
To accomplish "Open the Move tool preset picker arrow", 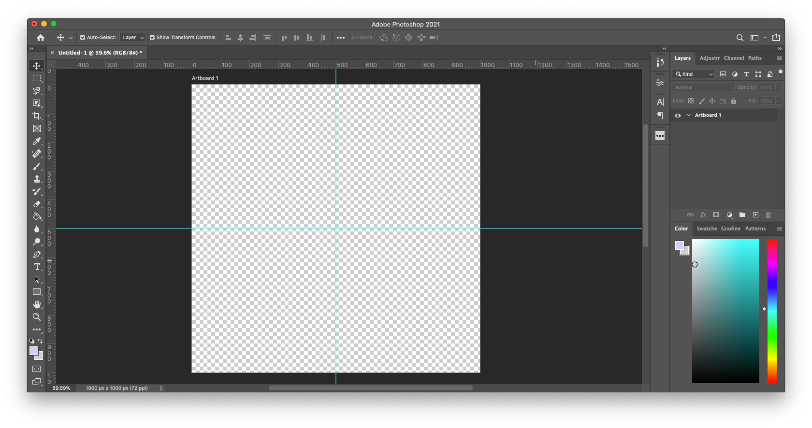I will [71, 38].
